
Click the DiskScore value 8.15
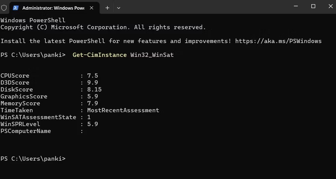point(94,89)
